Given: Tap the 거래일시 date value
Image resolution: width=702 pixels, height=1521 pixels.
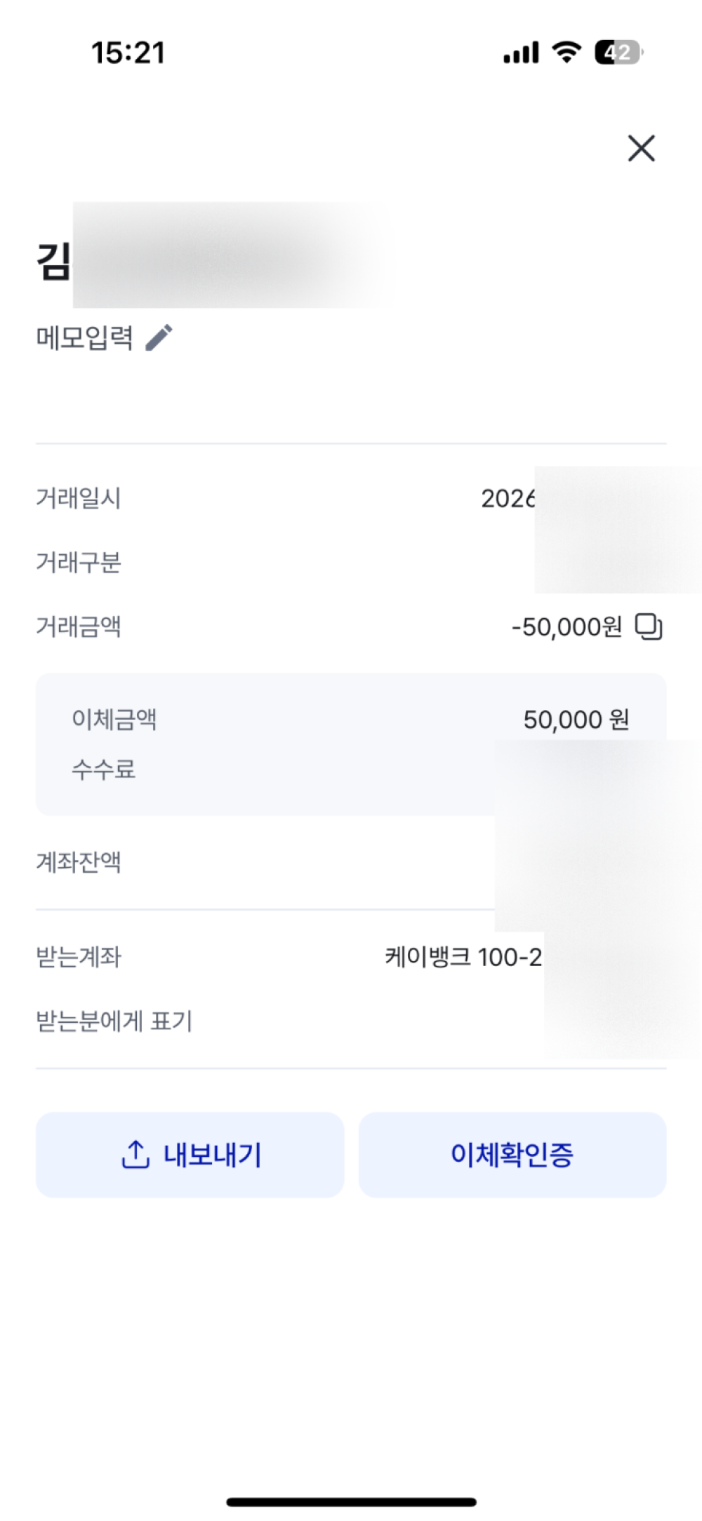Looking at the screenshot, I should [508, 498].
